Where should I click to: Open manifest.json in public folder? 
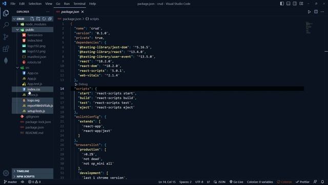[37, 57]
